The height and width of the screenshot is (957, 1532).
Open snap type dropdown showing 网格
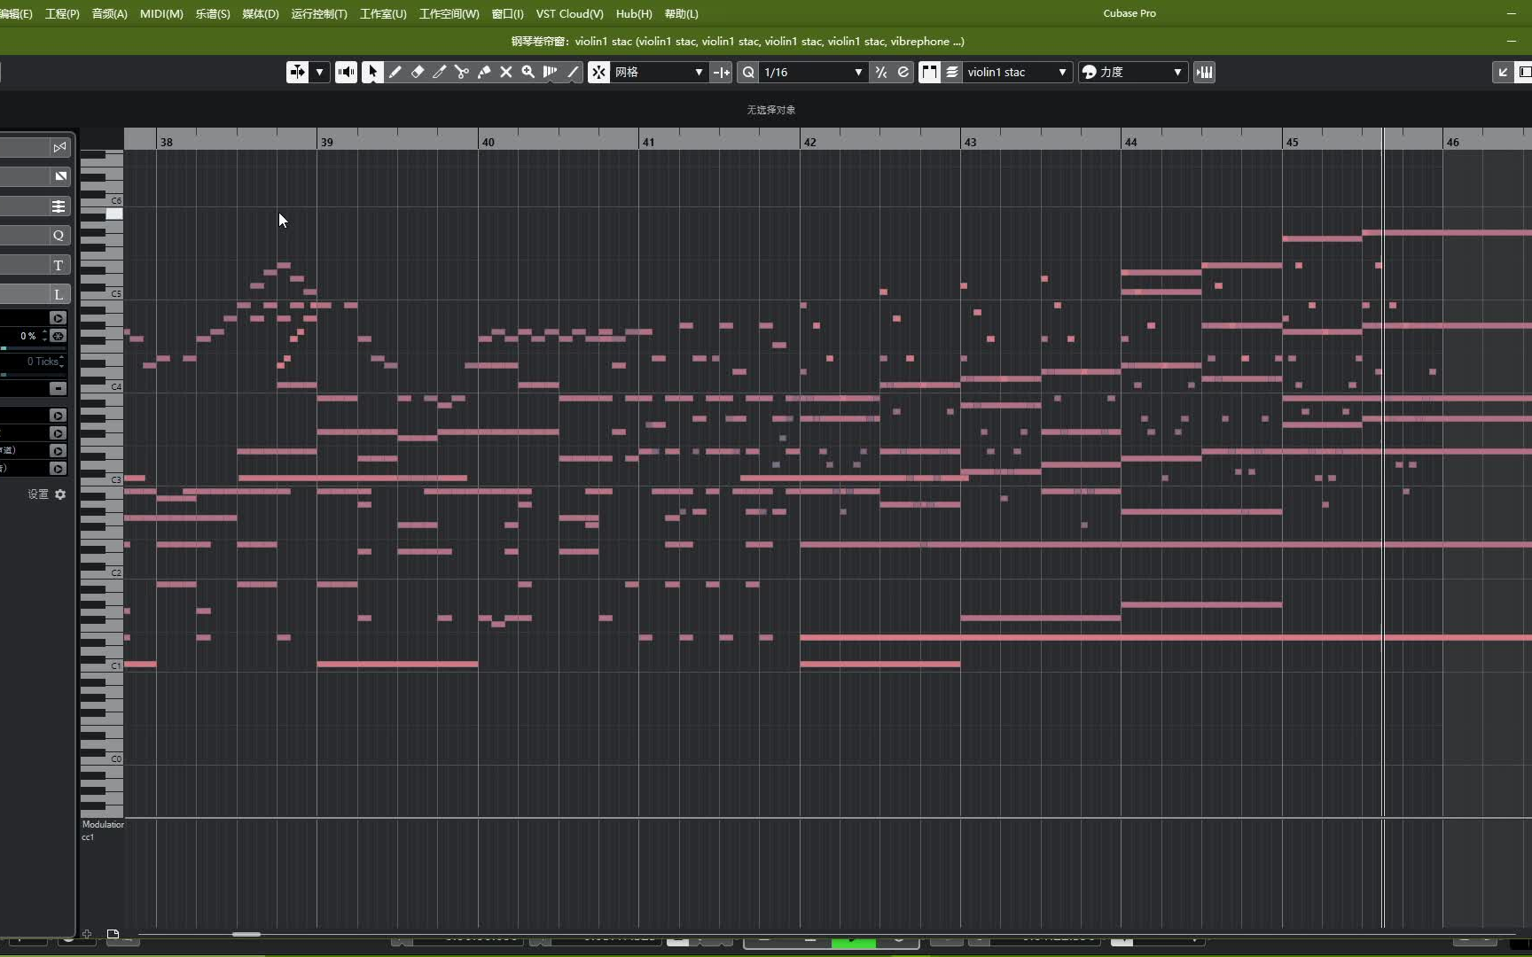660,72
